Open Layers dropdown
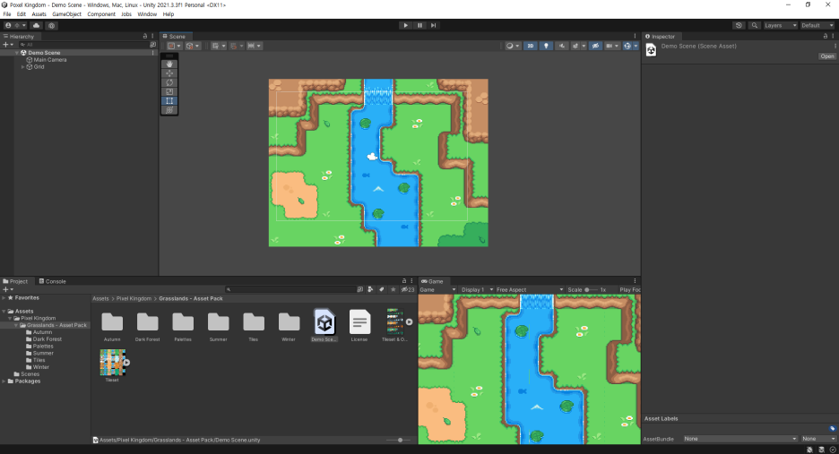 tap(781, 25)
